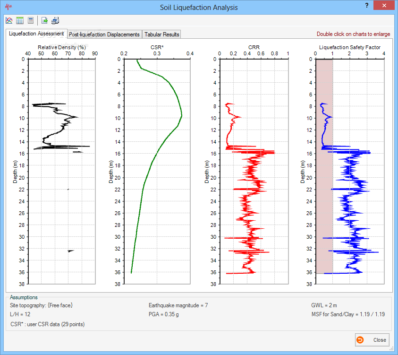Click the pink shaded zone in Safety Factor chart
This screenshot has width=398, height=355.
pyautogui.click(x=324, y=167)
